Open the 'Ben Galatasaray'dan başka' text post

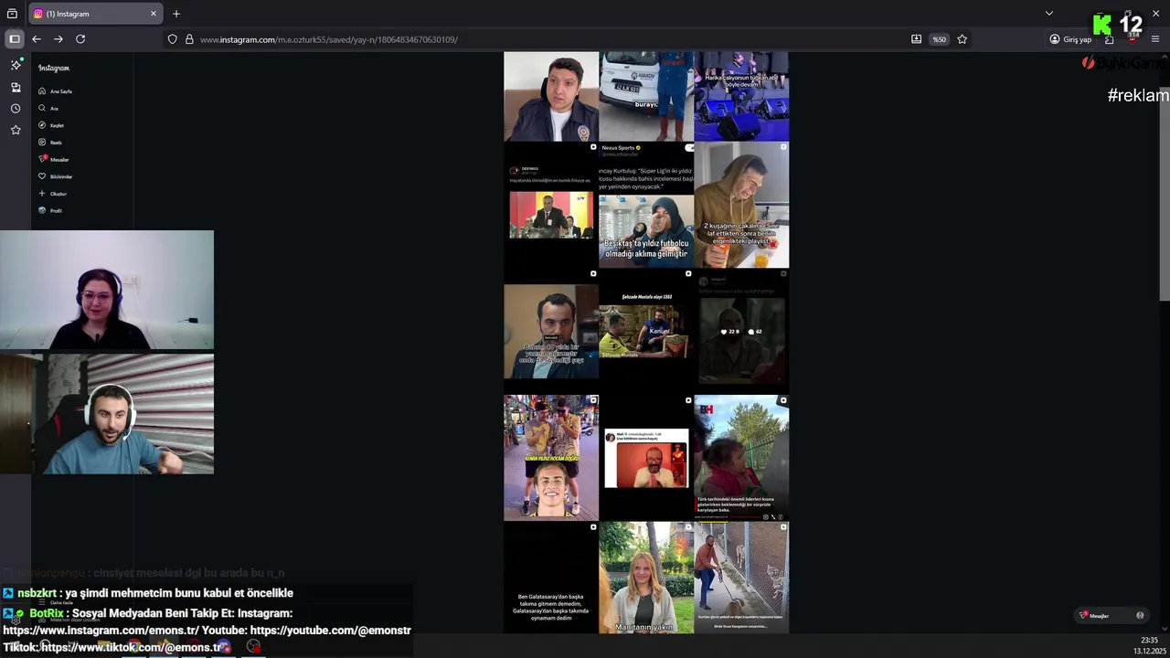(551, 578)
